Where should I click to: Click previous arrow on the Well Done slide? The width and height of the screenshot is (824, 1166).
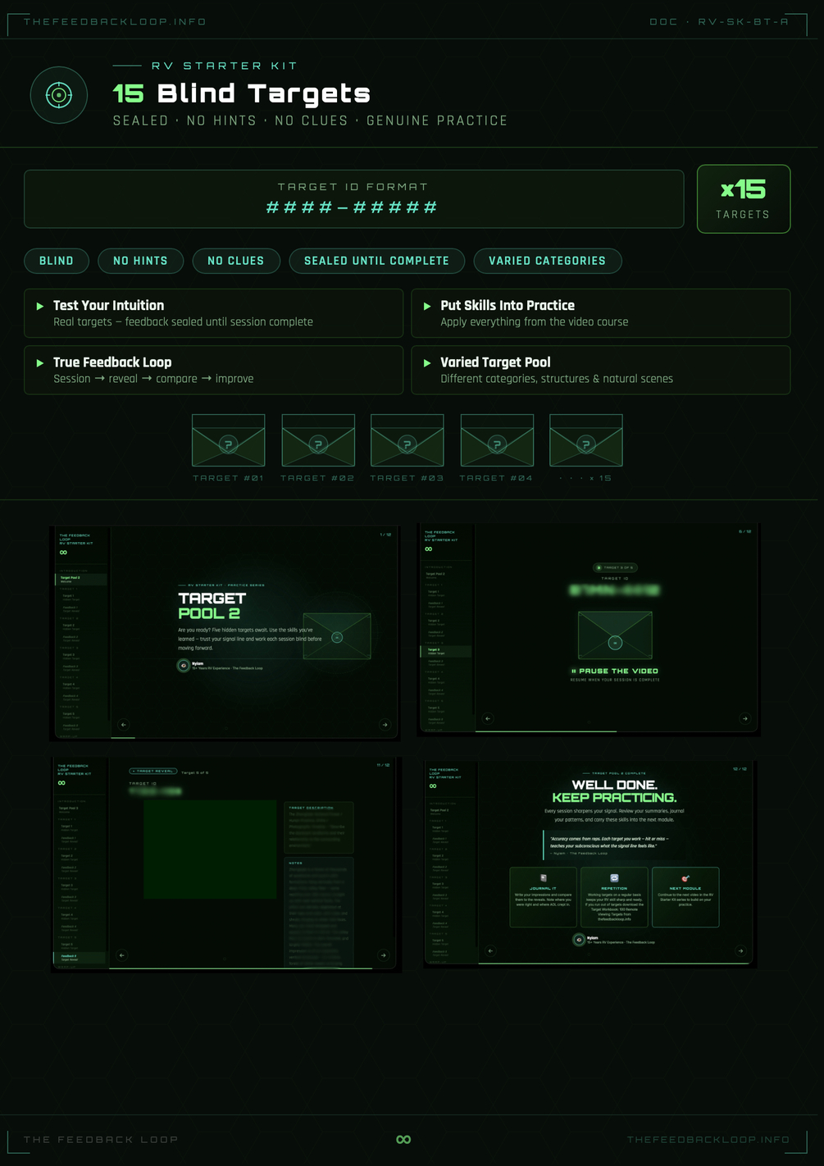click(490, 951)
